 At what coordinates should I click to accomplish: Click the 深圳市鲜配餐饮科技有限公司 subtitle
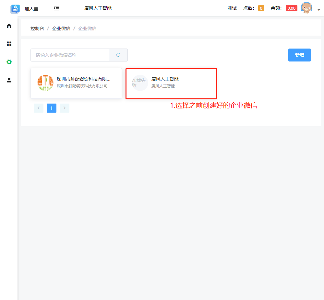[82, 86]
